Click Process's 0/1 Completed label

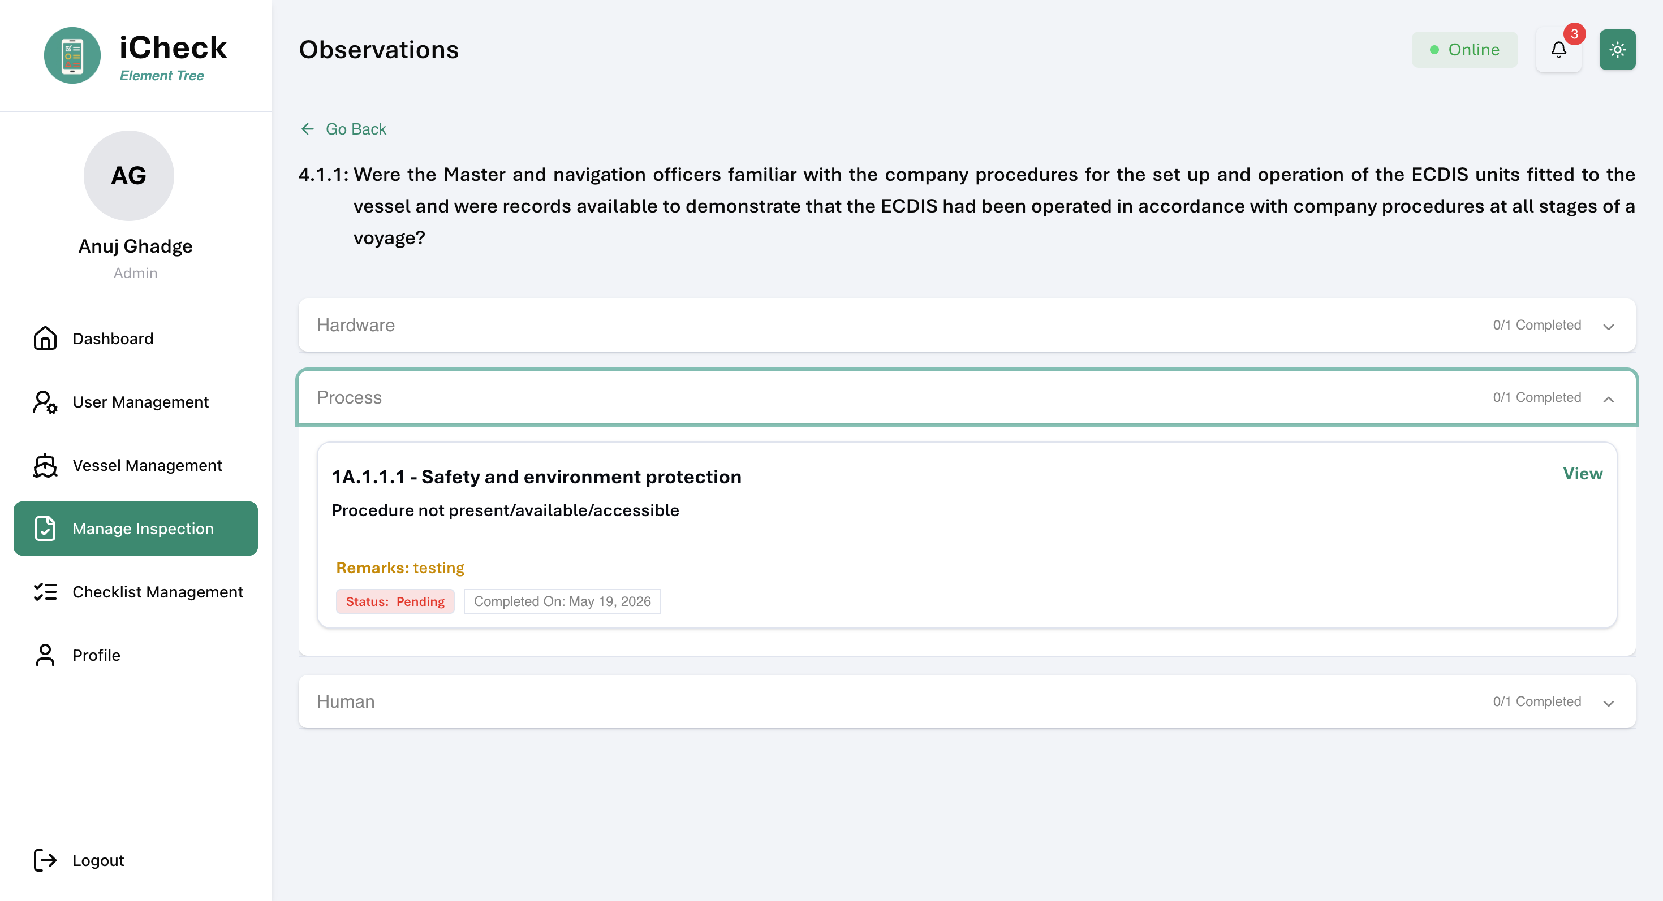click(x=1536, y=397)
